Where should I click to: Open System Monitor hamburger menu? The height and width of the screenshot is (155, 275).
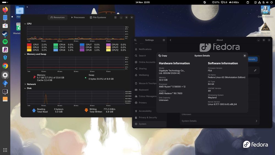coord(115,17)
